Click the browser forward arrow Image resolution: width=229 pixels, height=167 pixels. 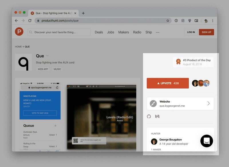23,21
